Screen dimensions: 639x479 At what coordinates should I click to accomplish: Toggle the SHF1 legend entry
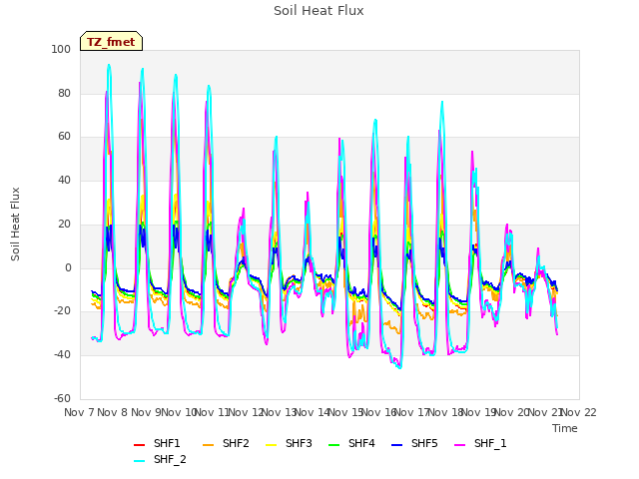(x=157, y=443)
